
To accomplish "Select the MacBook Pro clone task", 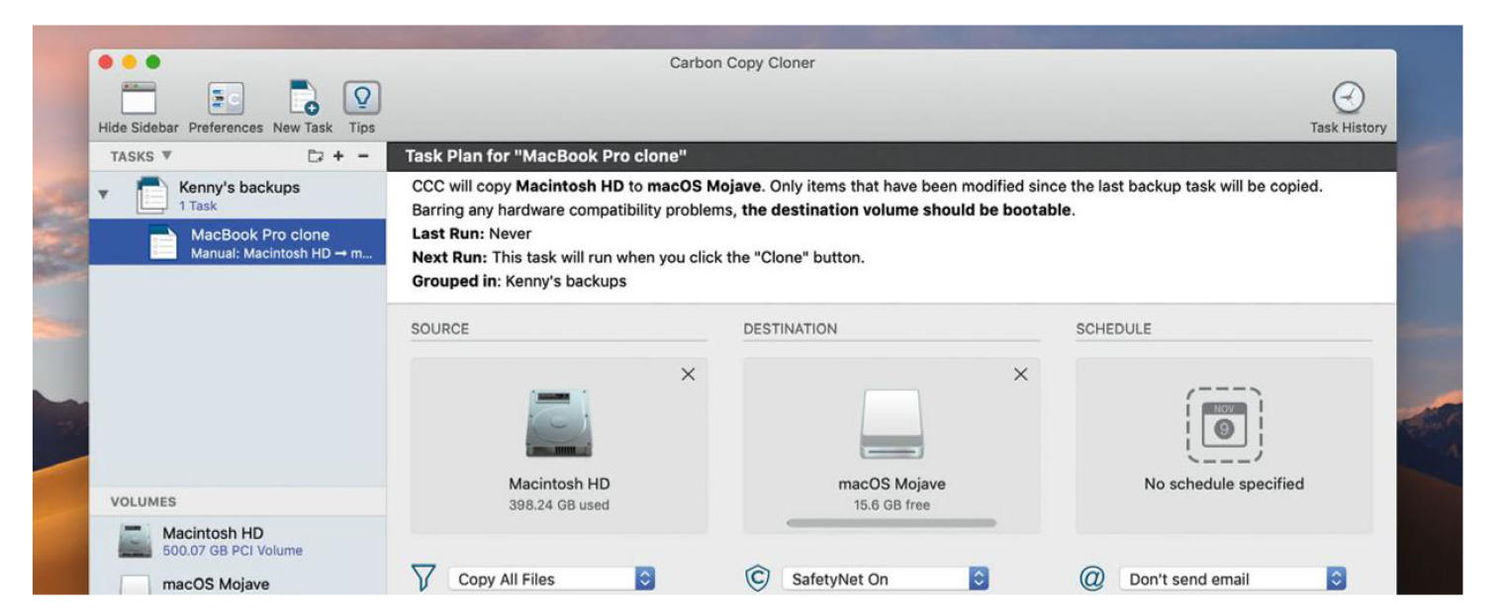I will point(237,243).
